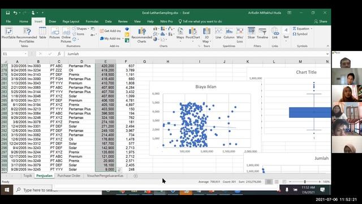Viewport: 362px width, 204px height.
Task: Save the workbook from Quick Access
Action: 8,12
